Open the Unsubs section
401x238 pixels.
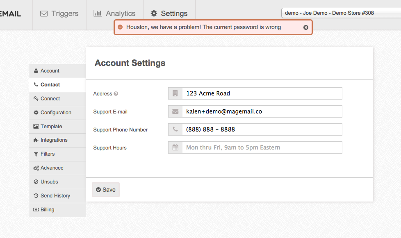click(49, 182)
